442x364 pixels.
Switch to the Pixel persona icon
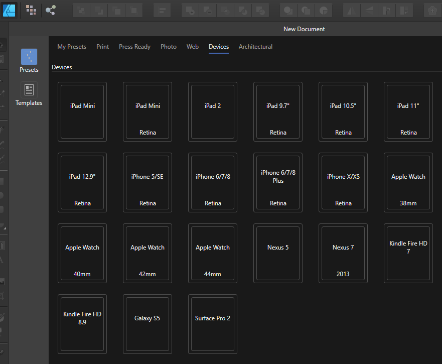(31, 10)
